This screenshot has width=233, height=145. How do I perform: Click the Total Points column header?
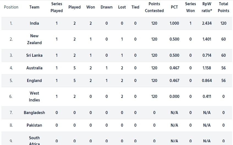pos(223,7)
